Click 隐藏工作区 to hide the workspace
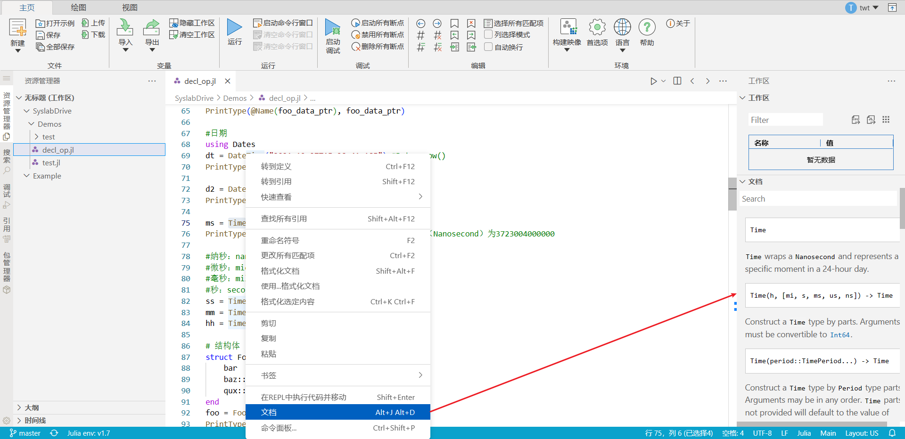Screen dimensions: 905x439 coord(192,23)
